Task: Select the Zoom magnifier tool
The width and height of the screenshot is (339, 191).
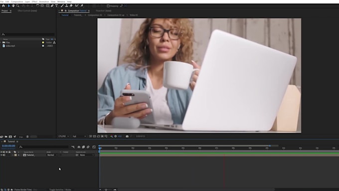Action: point(18,6)
